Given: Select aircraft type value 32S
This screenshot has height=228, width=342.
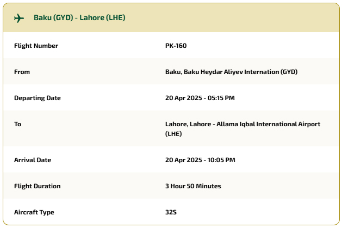Looking at the screenshot, I should pyautogui.click(x=171, y=212).
